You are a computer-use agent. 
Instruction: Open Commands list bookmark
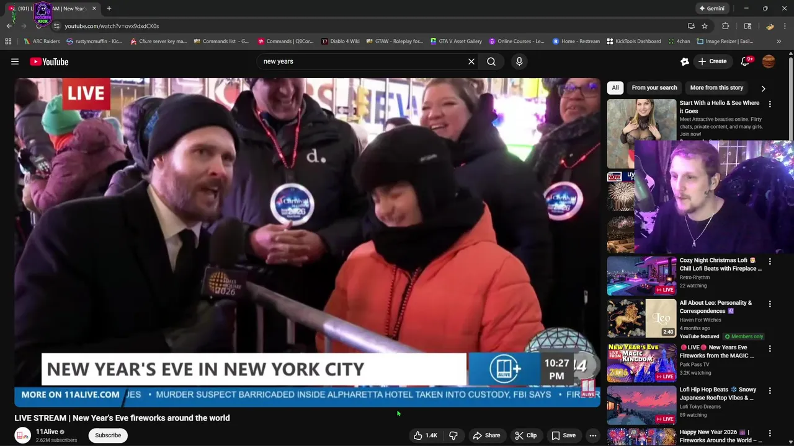point(221,42)
